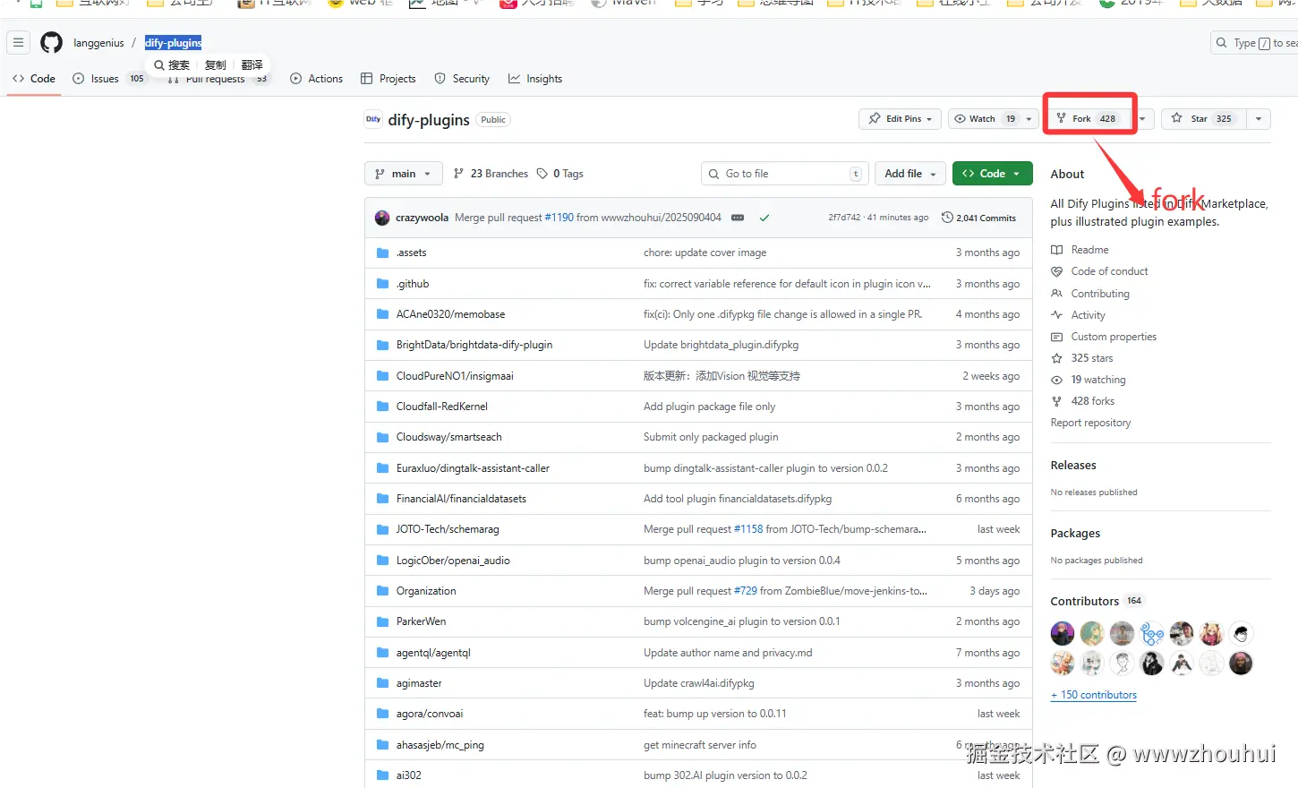
Task: View the repository Activity link
Action: click(x=1078, y=315)
